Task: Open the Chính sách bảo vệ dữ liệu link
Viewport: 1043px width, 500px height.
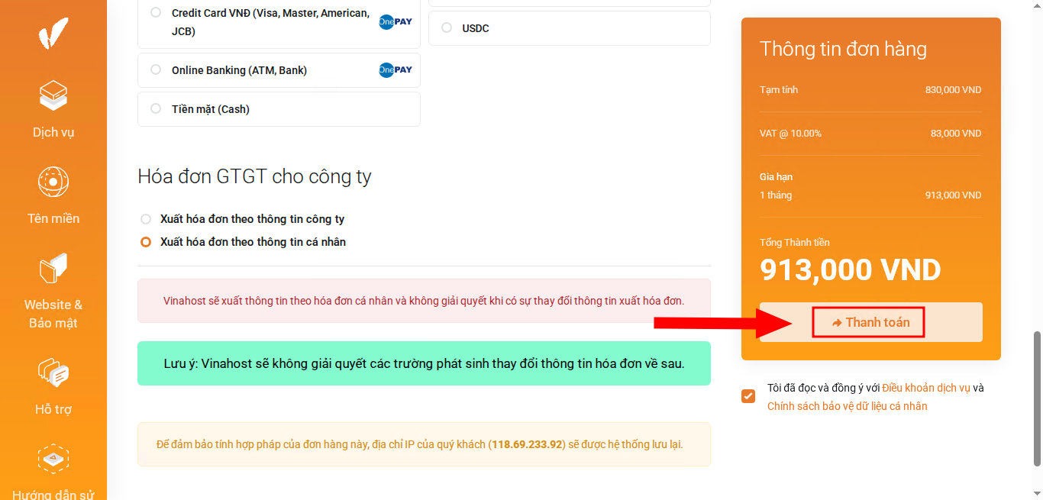Action: pyautogui.click(x=848, y=407)
